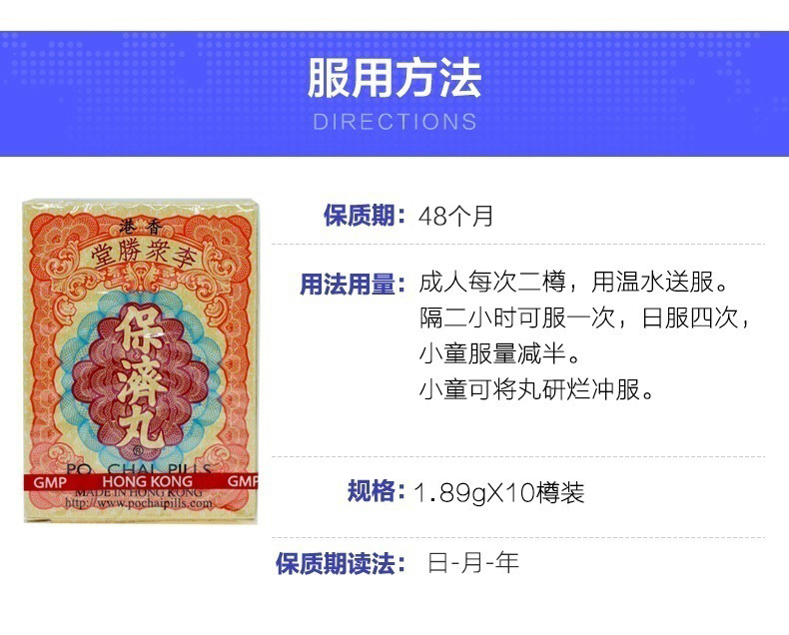The width and height of the screenshot is (789, 635).
Task: Click the 48个月 shelf-life value
Action: [455, 216]
